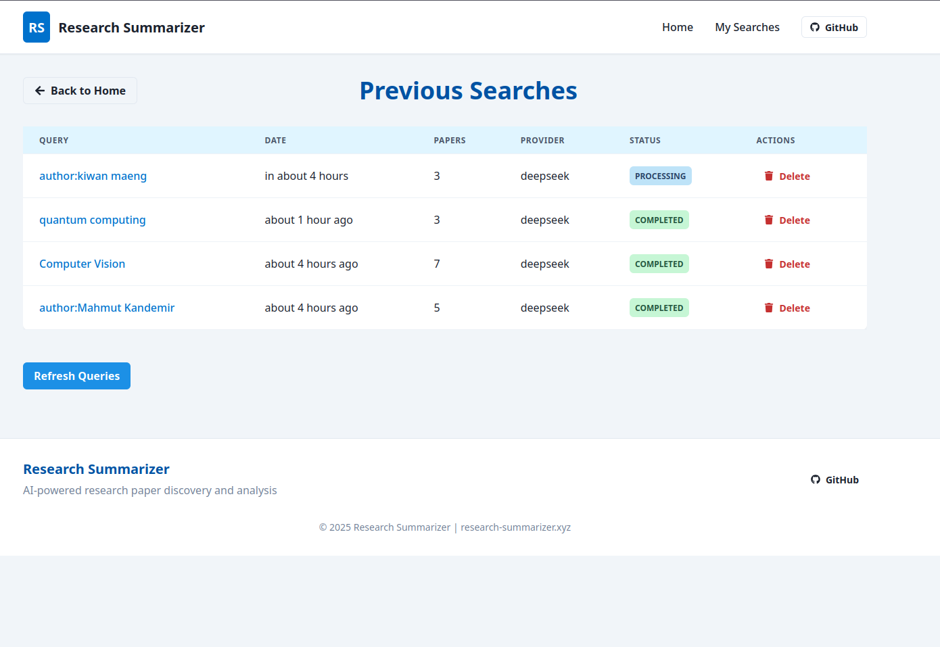Click COMPLETED badge for quantum computing
Viewport: 940px width, 647px height.
pos(659,220)
